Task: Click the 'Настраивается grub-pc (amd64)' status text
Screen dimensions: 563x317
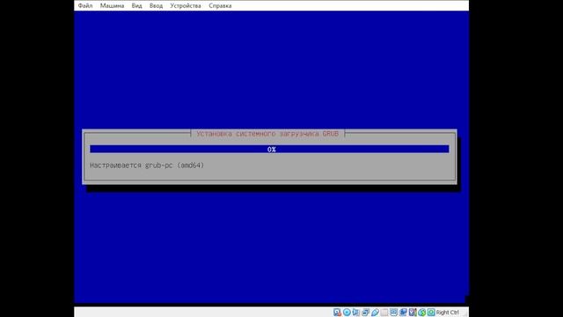Action: (x=147, y=166)
